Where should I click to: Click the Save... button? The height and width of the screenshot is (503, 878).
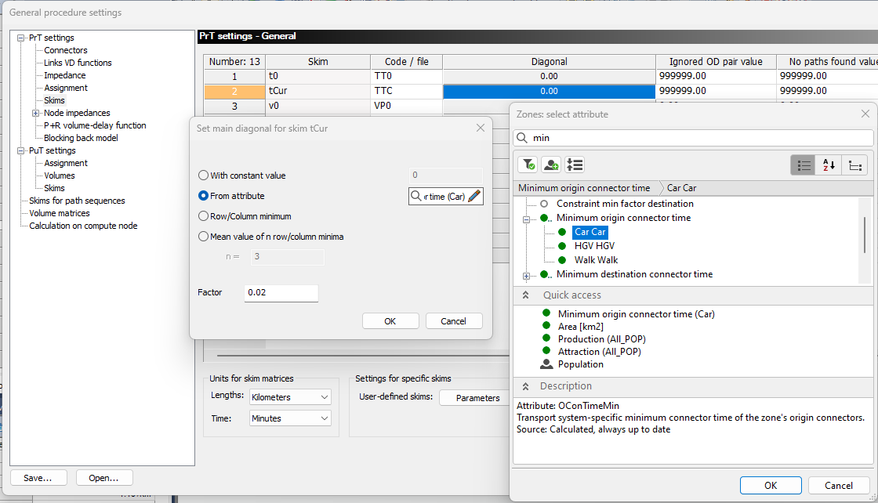click(x=38, y=478)
